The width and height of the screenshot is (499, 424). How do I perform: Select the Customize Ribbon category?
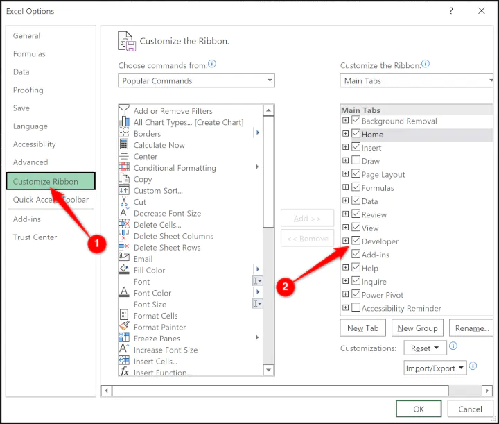(x=51, y=181)
